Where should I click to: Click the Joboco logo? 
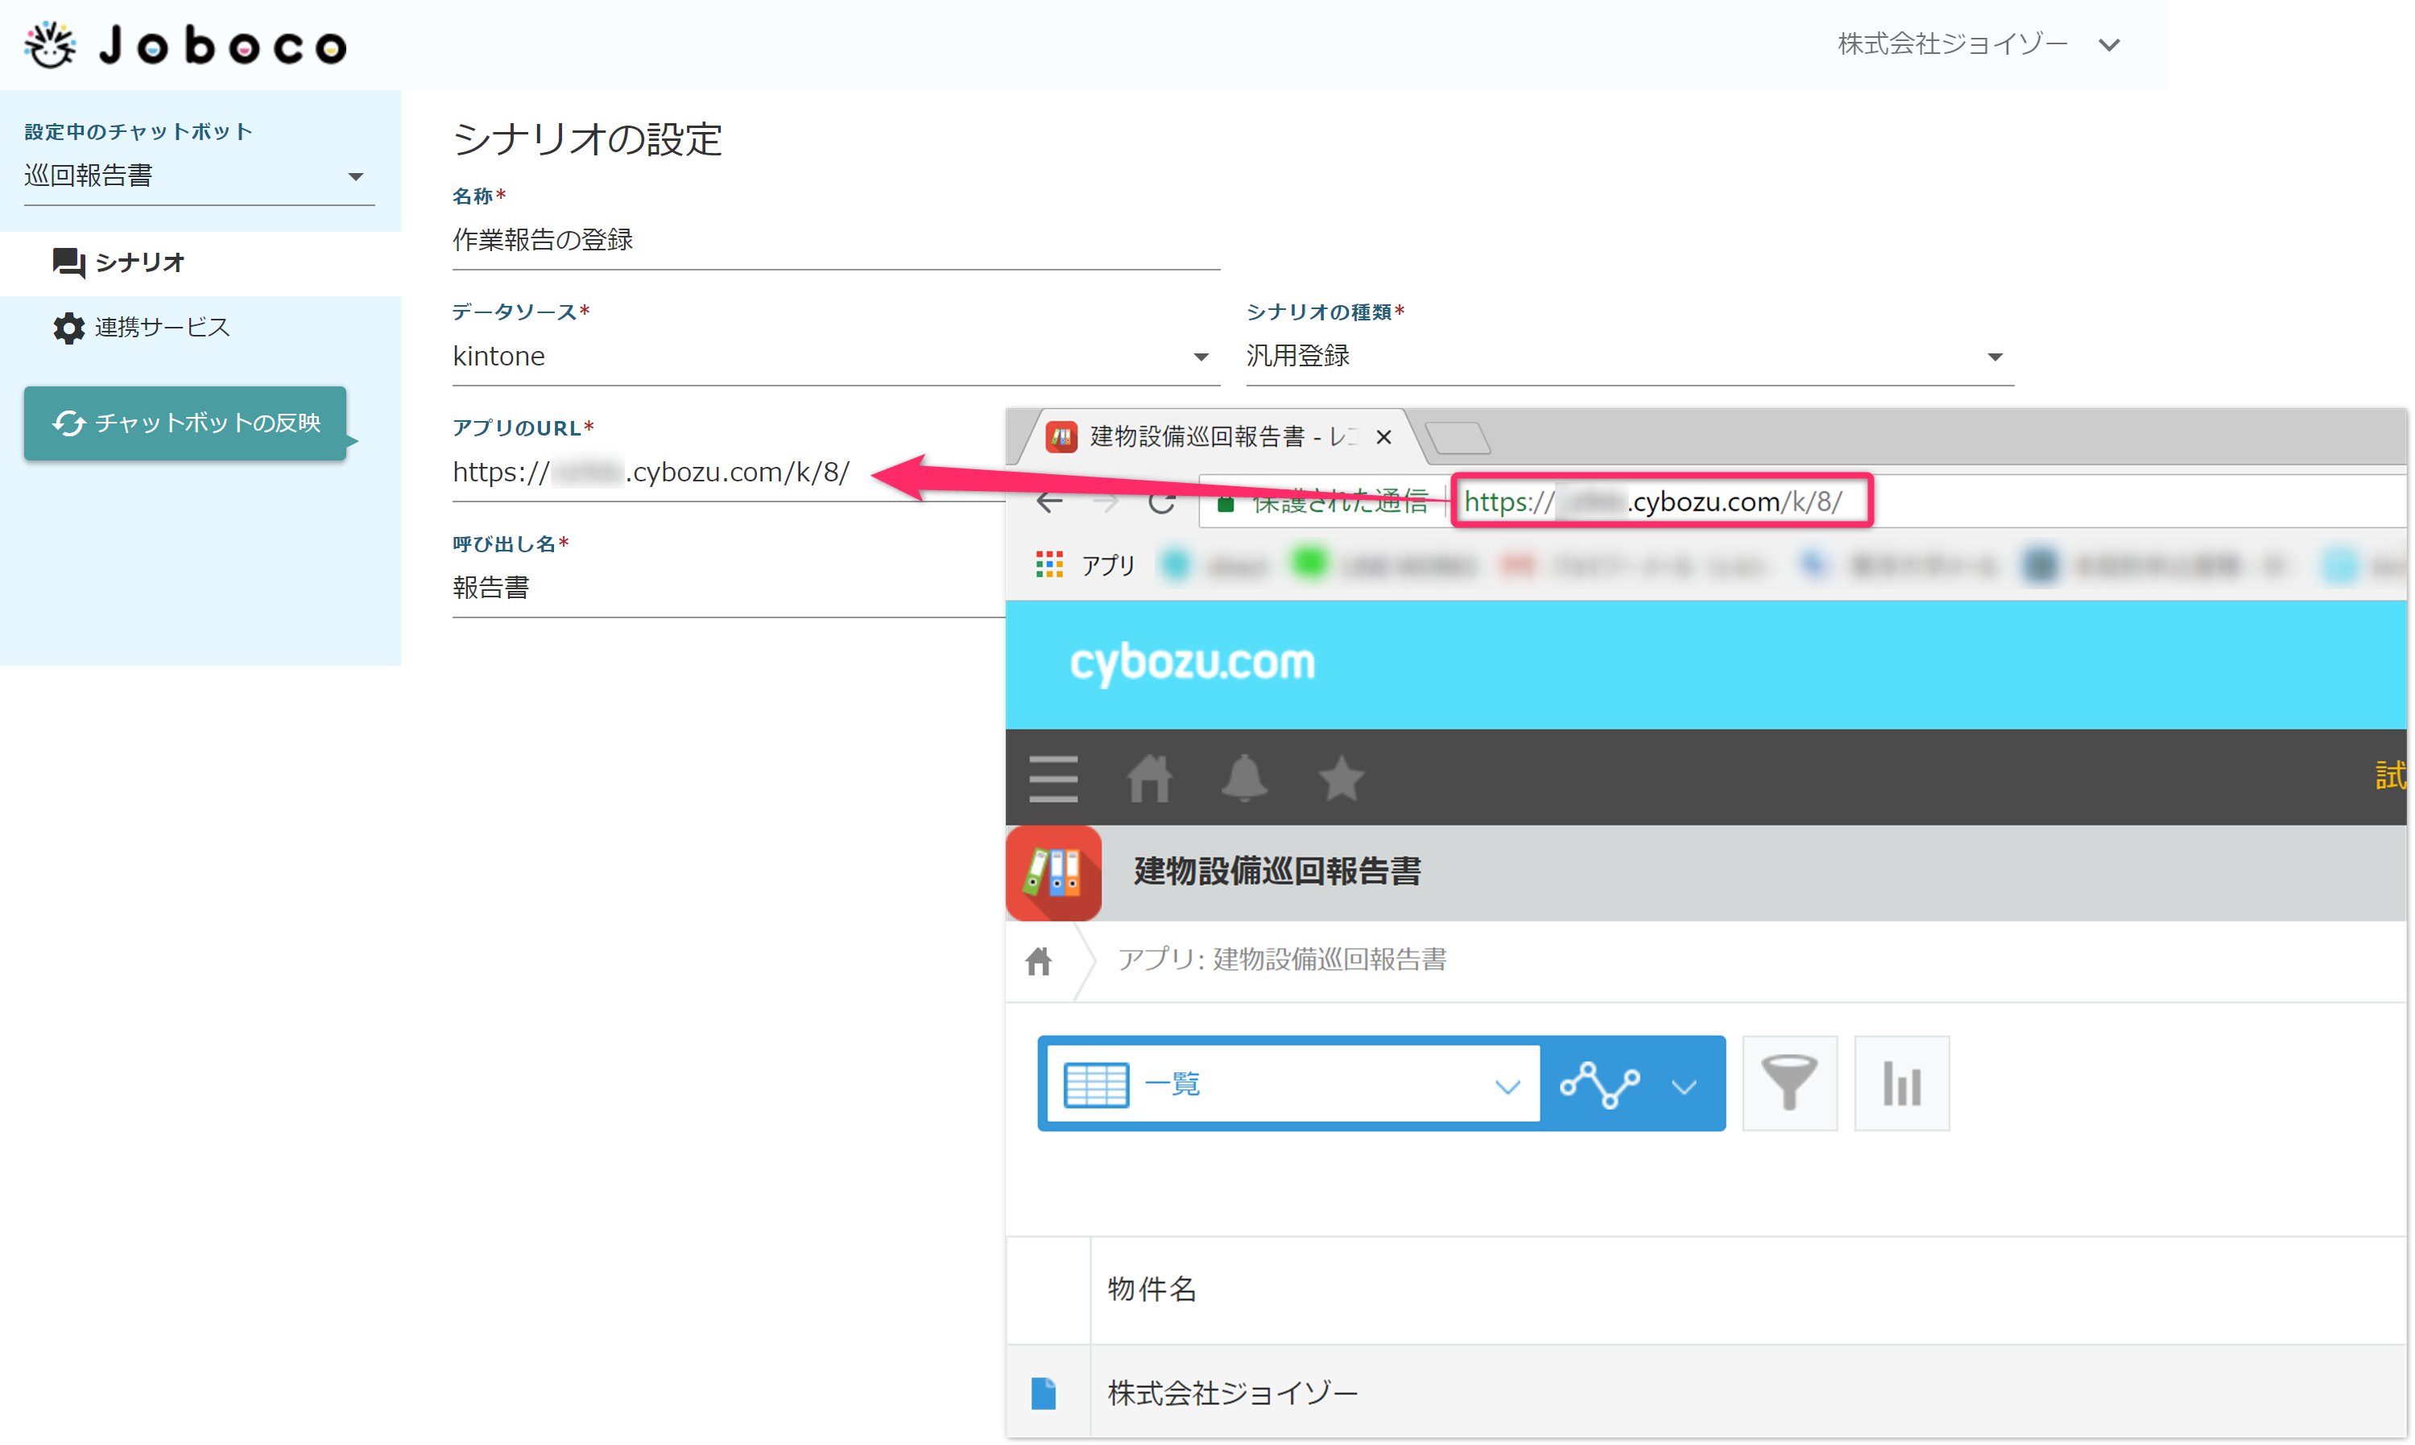point(185,45)
